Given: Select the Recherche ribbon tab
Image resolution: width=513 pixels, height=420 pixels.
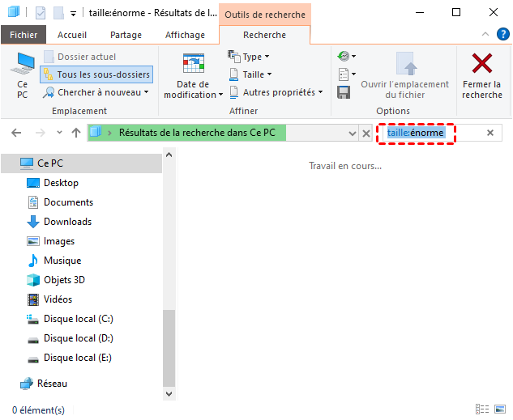Looking at the screenshot, I should pos(264,35).
